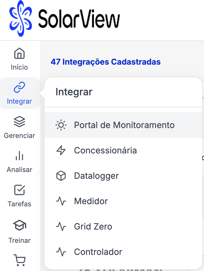Click the SolarView brand name text

(79, 19)
